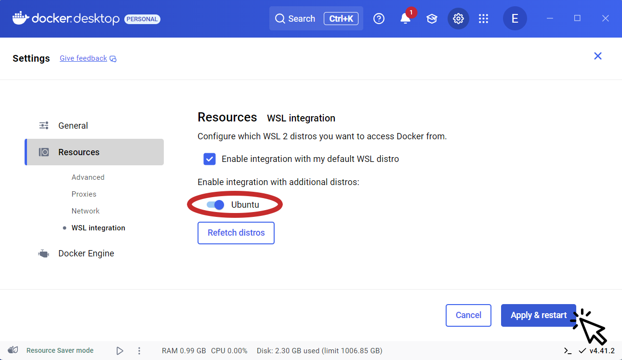
Task: Open the Help question mark icon
Action: (x=379, y=18)
